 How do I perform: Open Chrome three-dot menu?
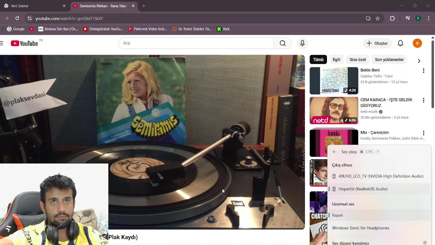pyautogui.click(x=429, y=18)
